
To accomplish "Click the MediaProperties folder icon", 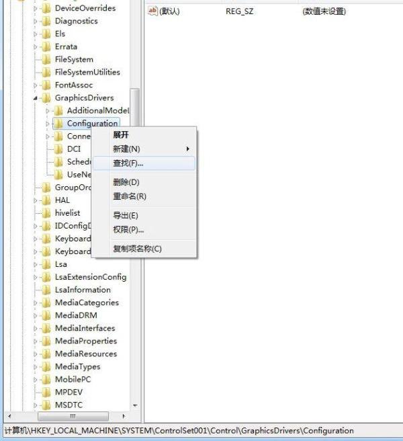I will tap(46, 341).
